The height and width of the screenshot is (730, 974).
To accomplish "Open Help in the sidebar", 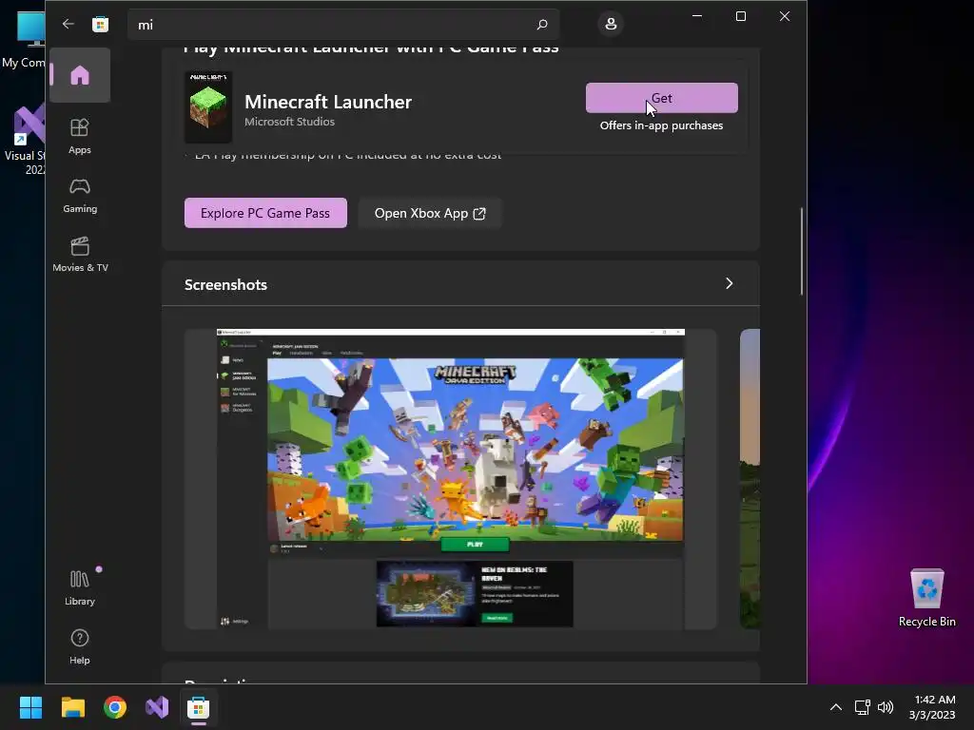I will tap(80, 646).
